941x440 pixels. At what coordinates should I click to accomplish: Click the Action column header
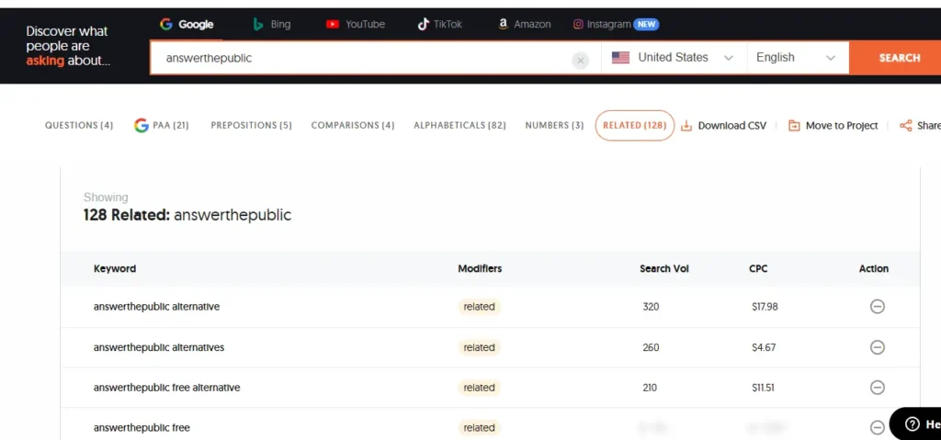click(x=874, y=268)
